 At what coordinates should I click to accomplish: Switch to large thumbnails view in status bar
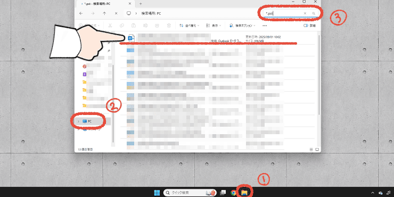click(x=317, y=150)
